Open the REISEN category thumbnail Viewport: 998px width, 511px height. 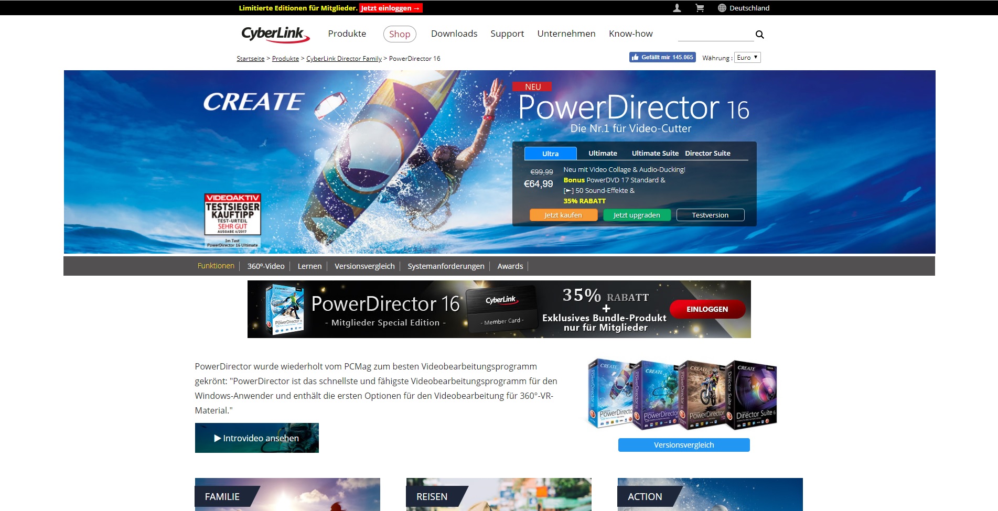click(499, 495)
